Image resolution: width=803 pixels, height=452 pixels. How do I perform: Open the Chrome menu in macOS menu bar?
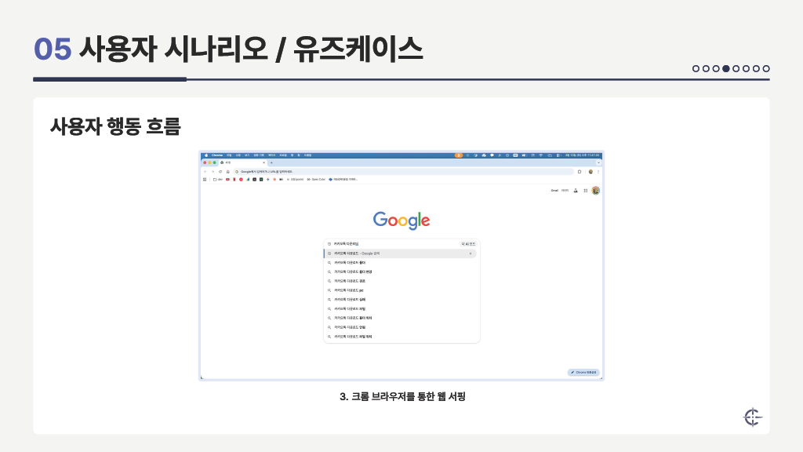click(x=216, y=155)
